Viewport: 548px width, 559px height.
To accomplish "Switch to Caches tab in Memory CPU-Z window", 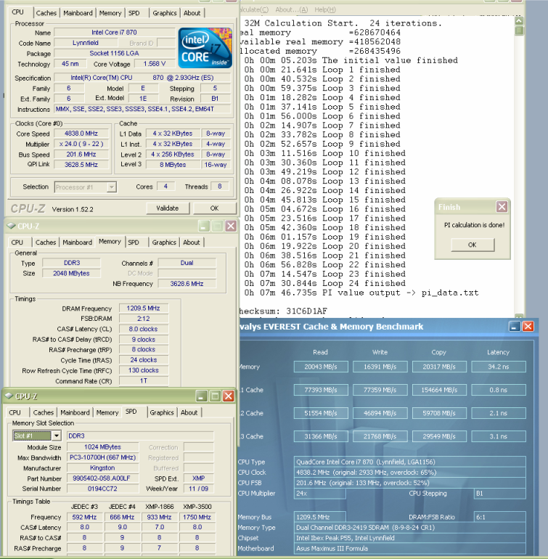I will pyautogui.click(x=46, y=242).
